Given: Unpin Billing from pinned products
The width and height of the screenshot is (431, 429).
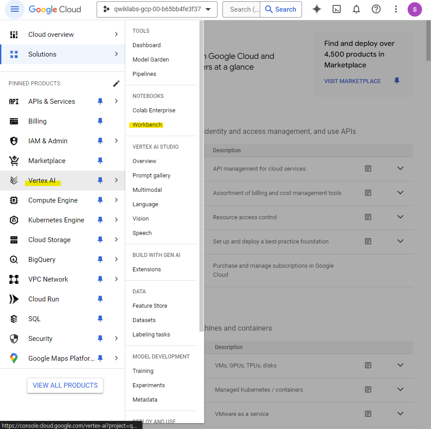Looking at the screenshot, I should (x=100, y=121).
